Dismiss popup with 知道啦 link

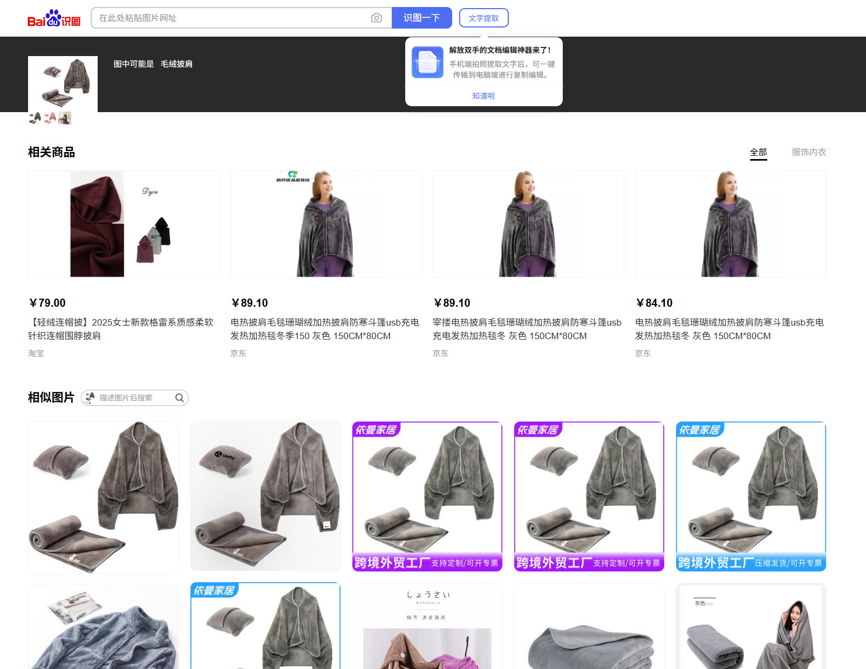(483, 95)
